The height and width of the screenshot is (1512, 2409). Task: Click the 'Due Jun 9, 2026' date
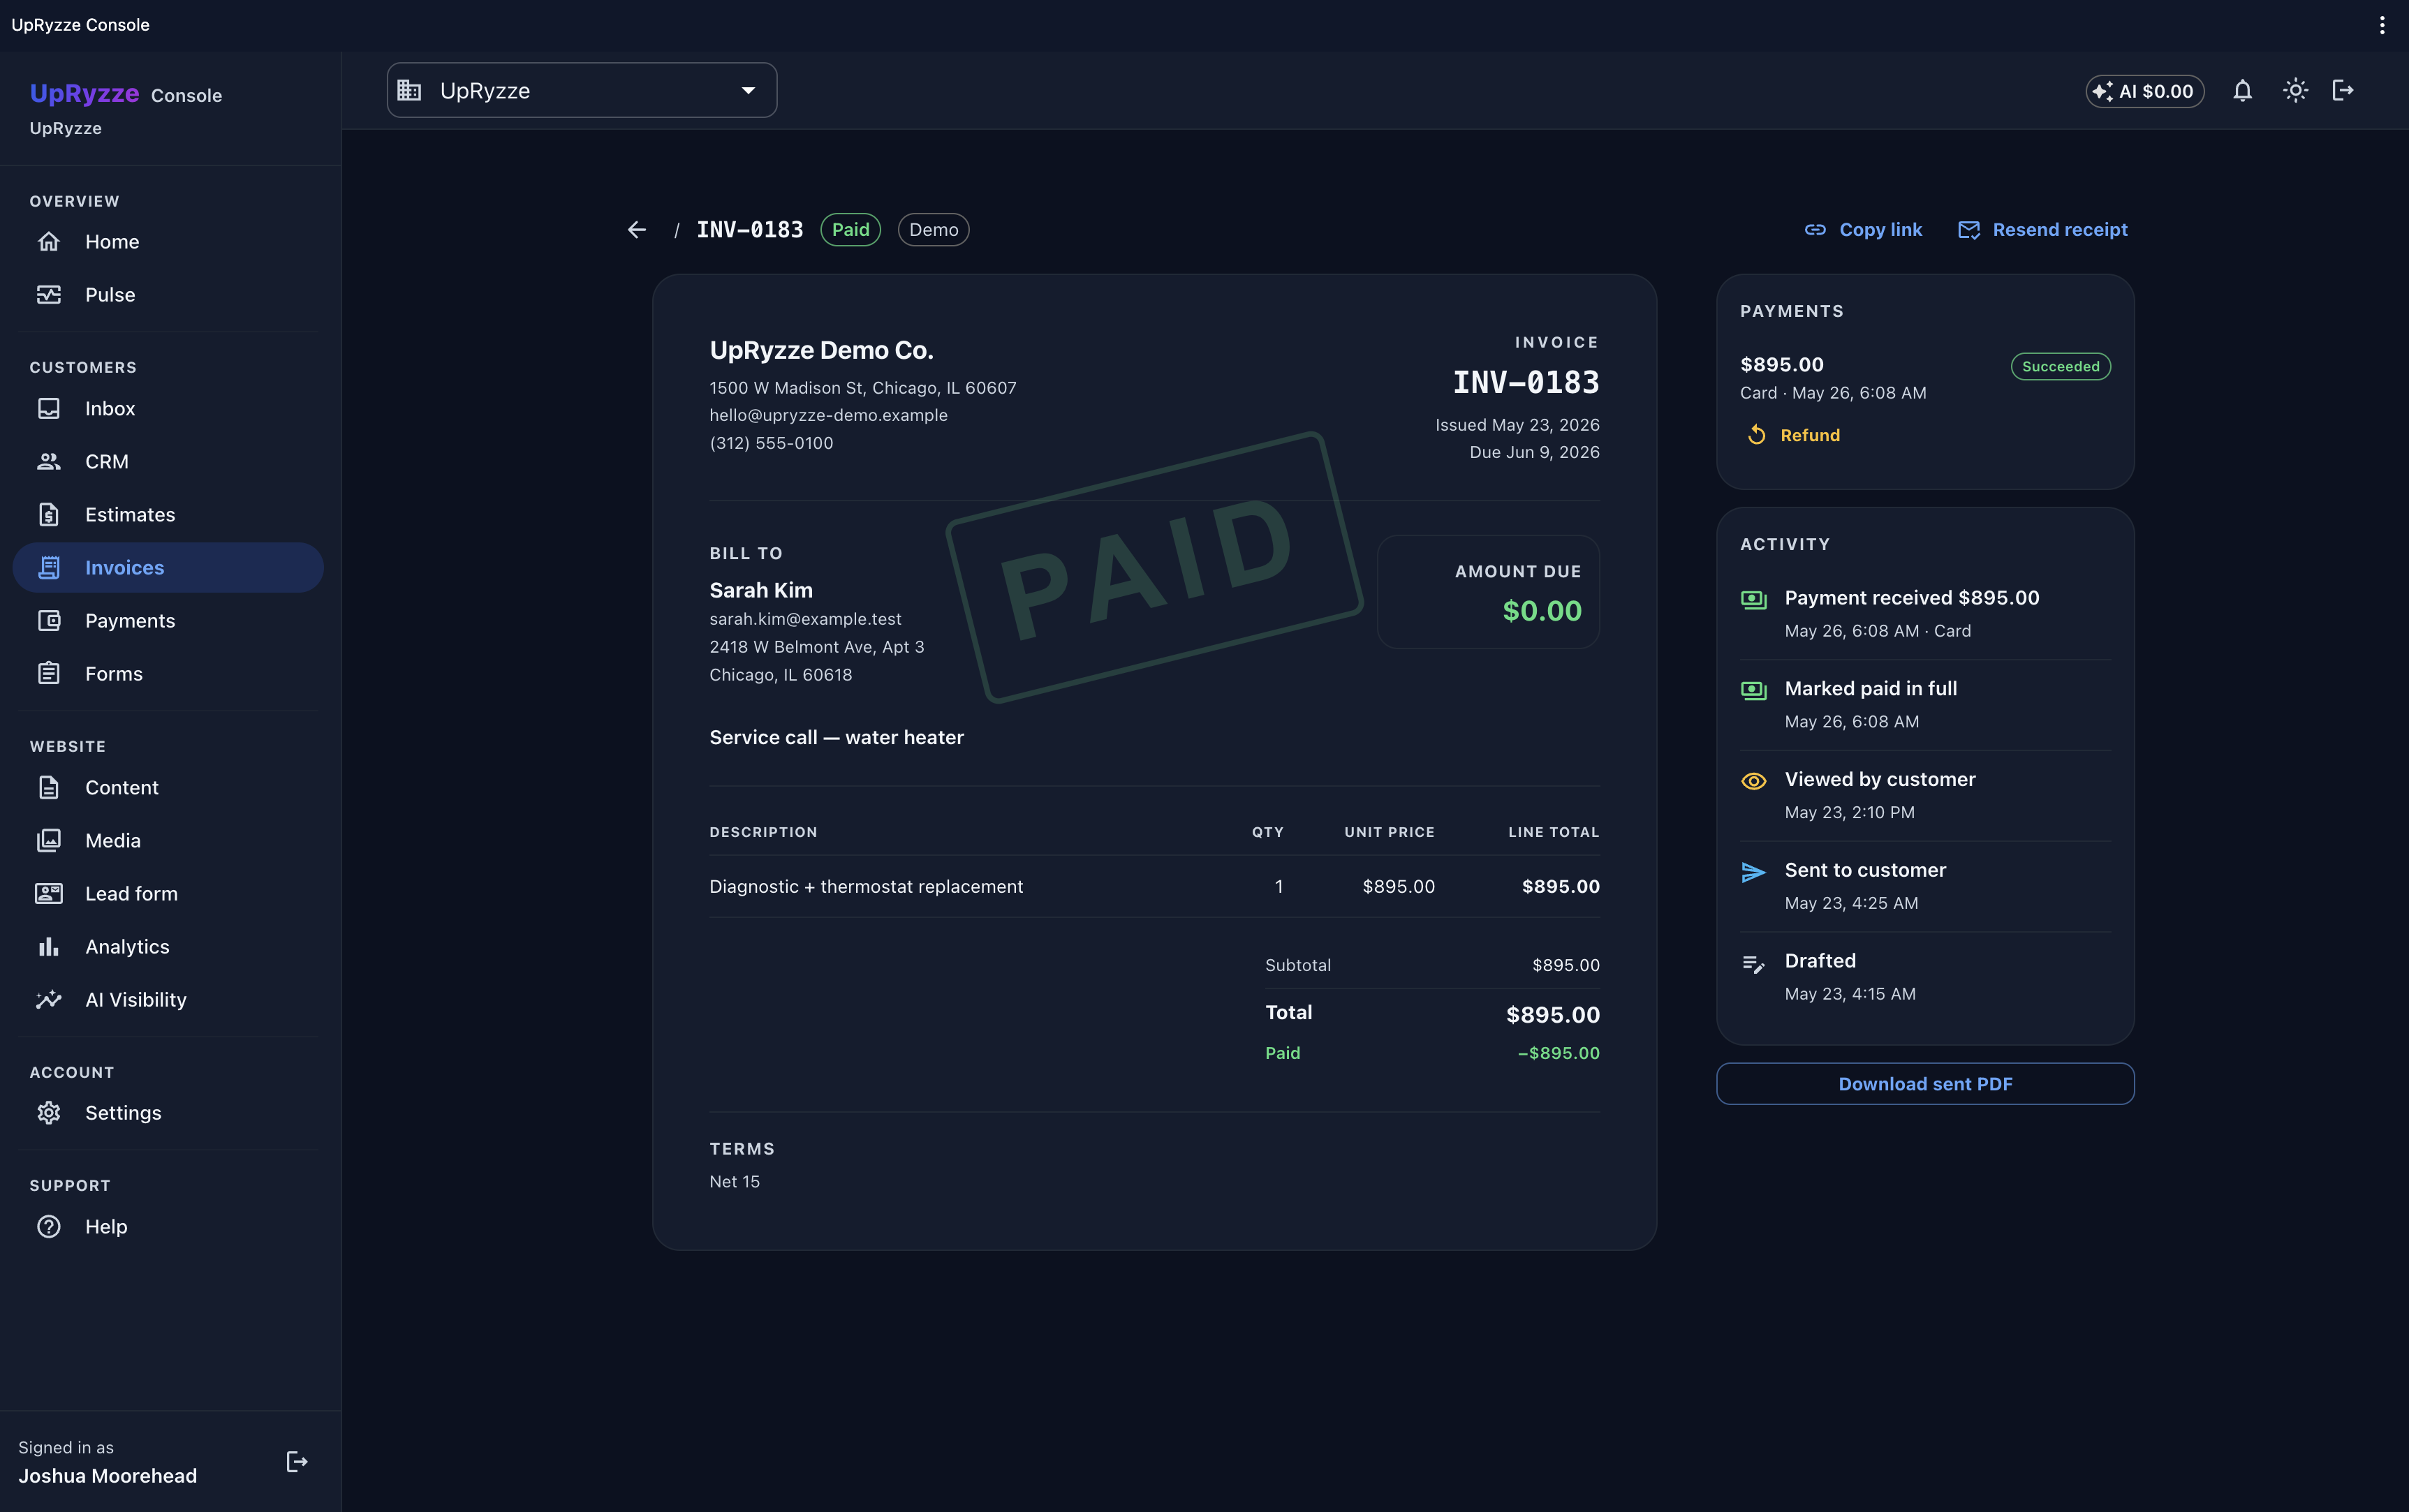1534,452
